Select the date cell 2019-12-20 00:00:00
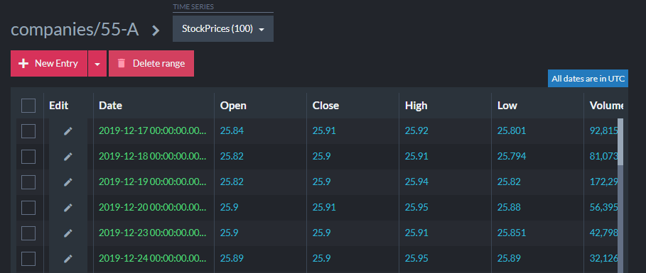The width and height of the screenshot is (646, 273). (x=152, y=208)
